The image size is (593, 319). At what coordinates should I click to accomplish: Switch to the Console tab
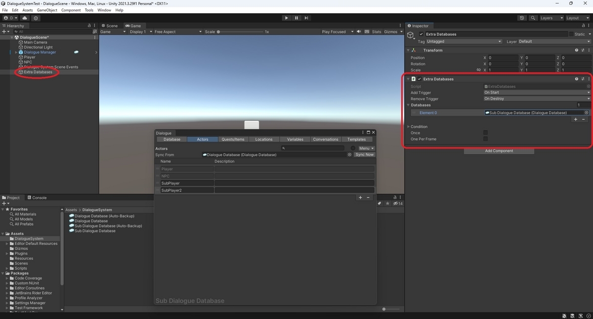(37, 197)
